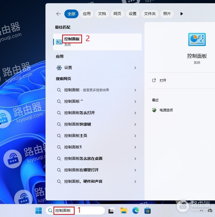Click search icon beside 控制面板主页
This screenshot has height=217, width=215.
point(59,136)
